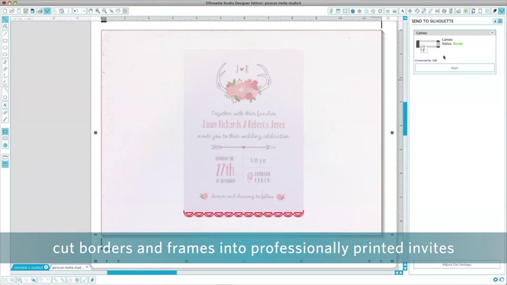
Task: Click the Zoom Out magnifier
Action: (104, 11)
